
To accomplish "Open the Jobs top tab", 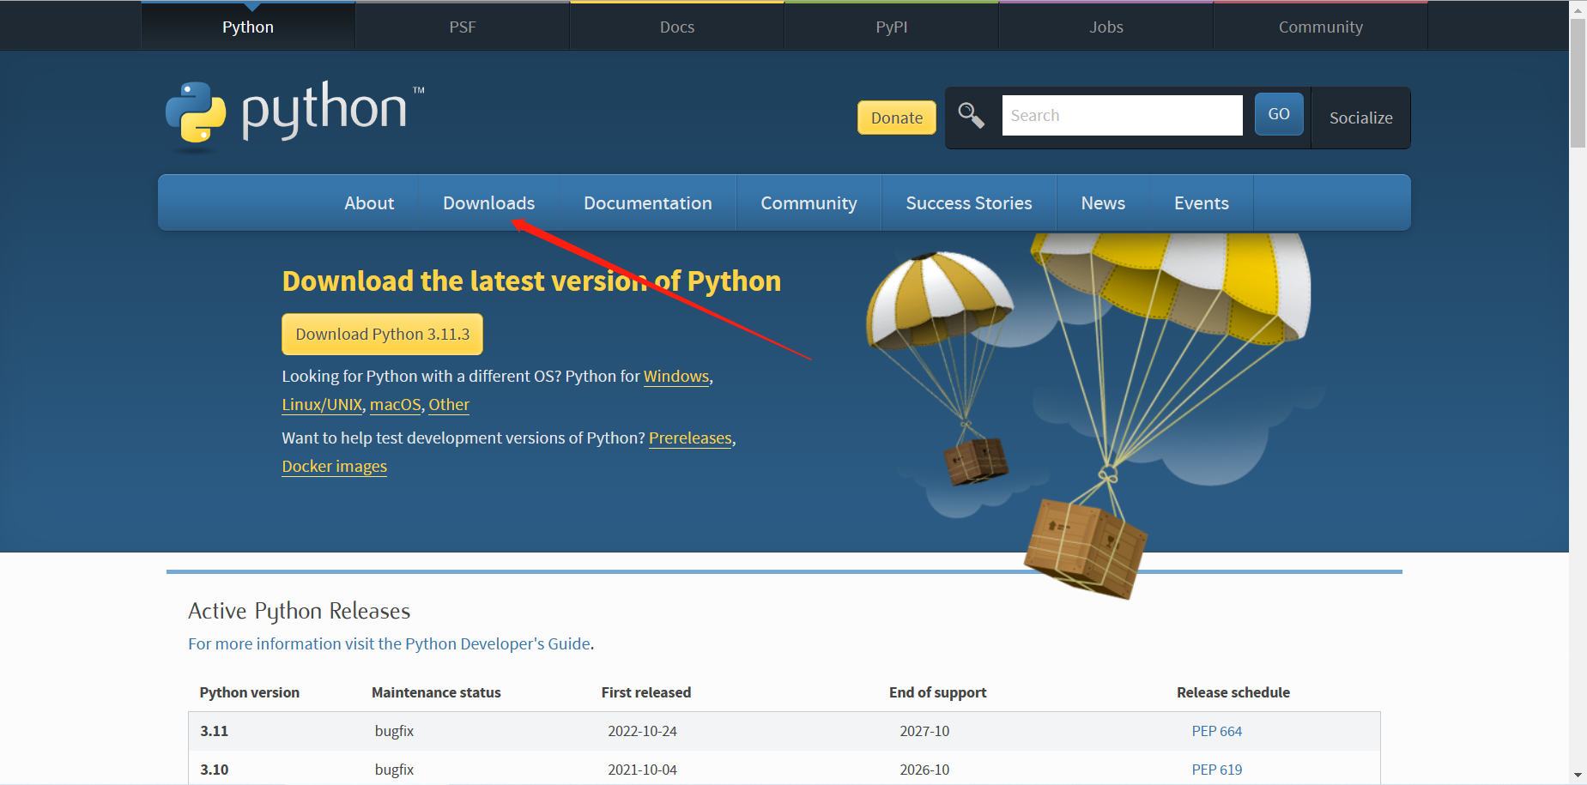I will [1106, 27].
